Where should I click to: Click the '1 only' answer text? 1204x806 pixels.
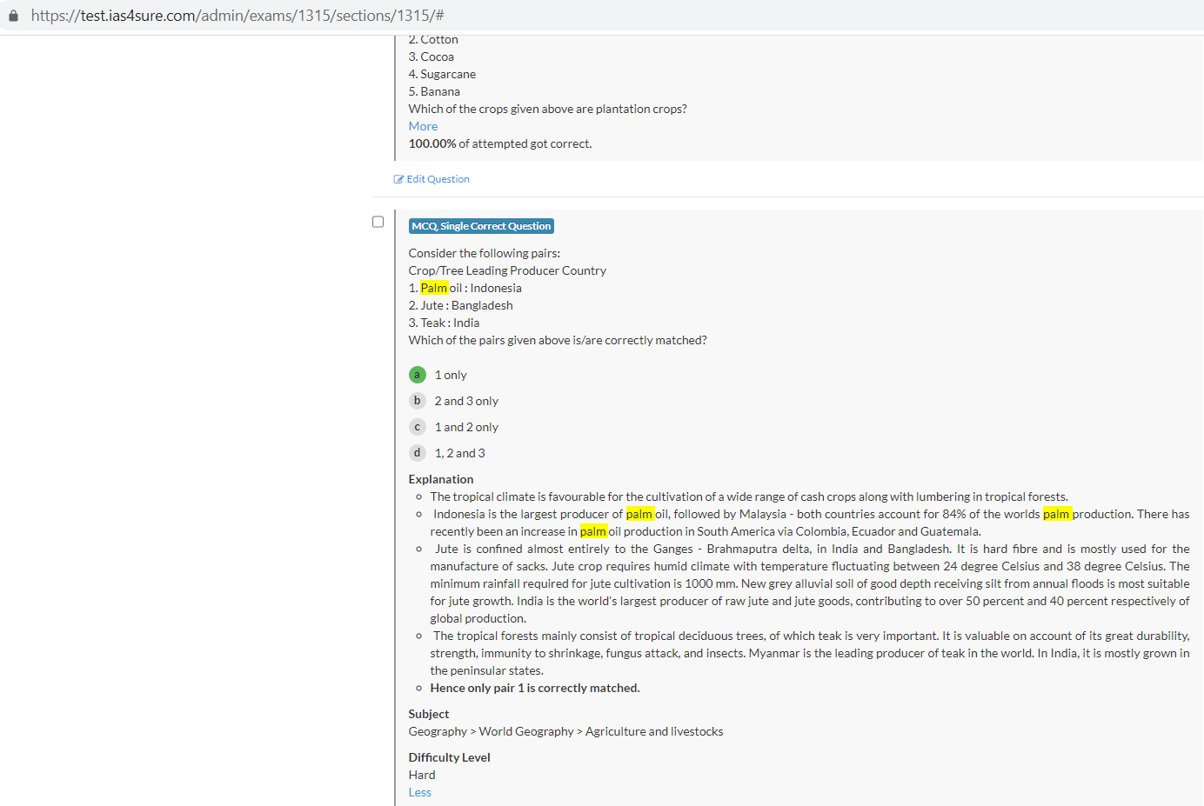451,375
